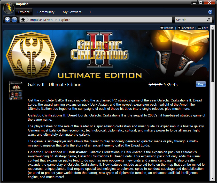Click the $39.95 sale price
Screen dimensions: 217x183
click(171, 85)
